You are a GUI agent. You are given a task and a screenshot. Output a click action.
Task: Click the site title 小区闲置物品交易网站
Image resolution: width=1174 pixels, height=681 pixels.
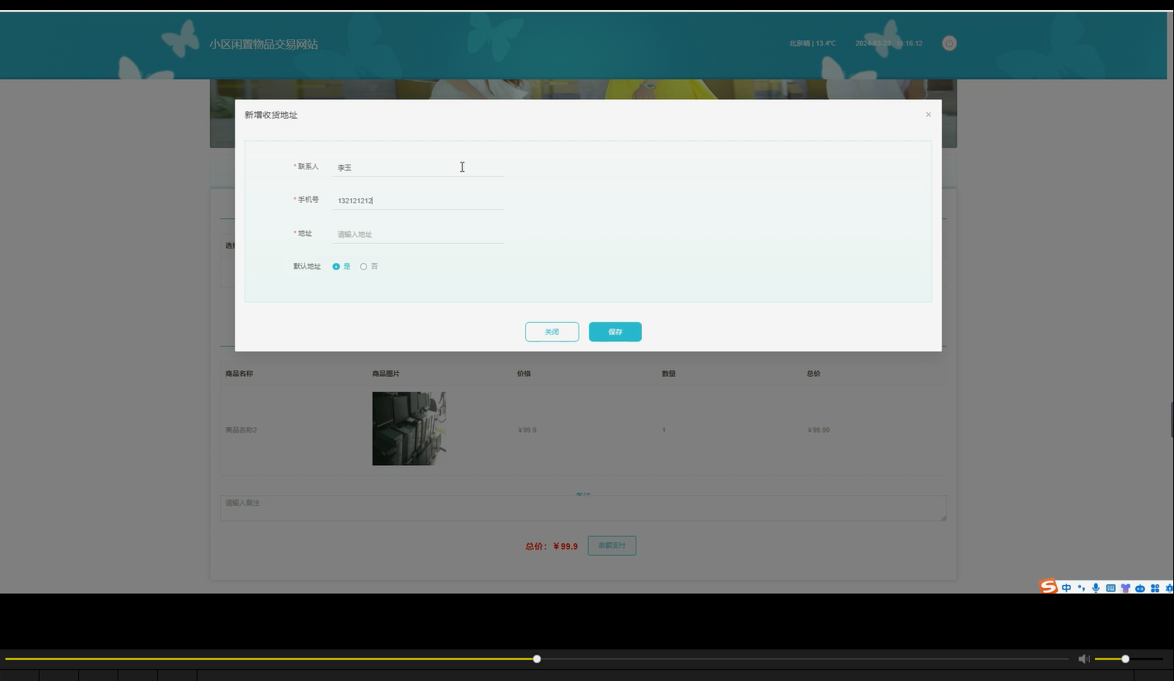click(x=263, y=44)
